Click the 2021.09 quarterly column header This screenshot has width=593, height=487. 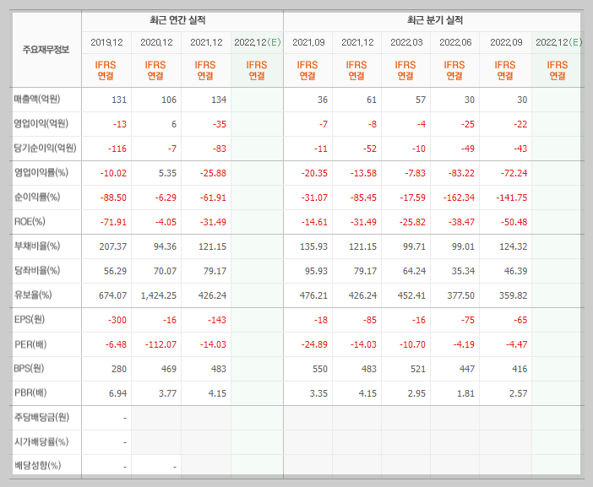click(308, 42)
